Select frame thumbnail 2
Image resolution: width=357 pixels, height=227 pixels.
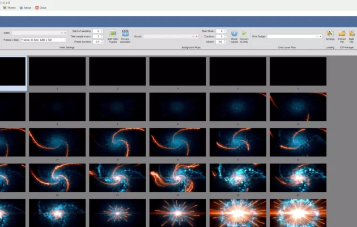pos(57,72)
